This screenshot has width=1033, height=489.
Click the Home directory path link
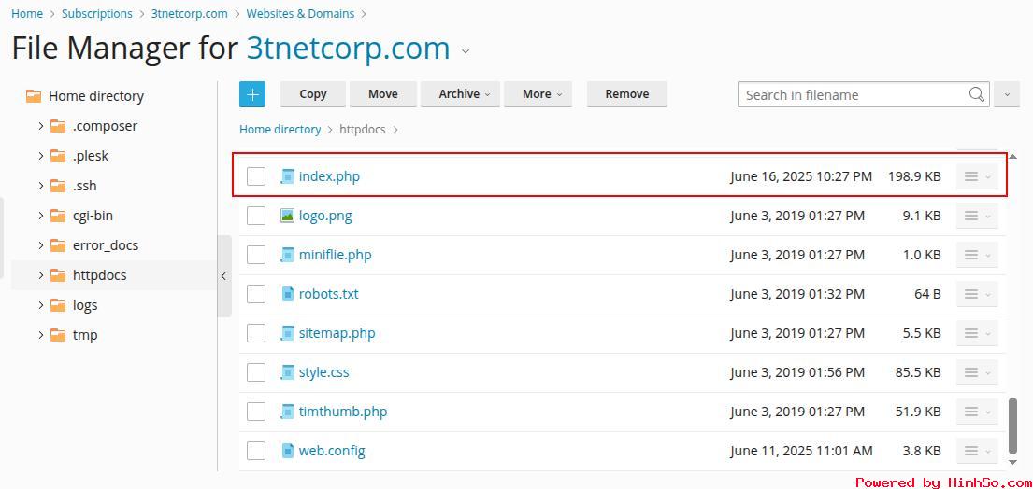pos(280,130)
